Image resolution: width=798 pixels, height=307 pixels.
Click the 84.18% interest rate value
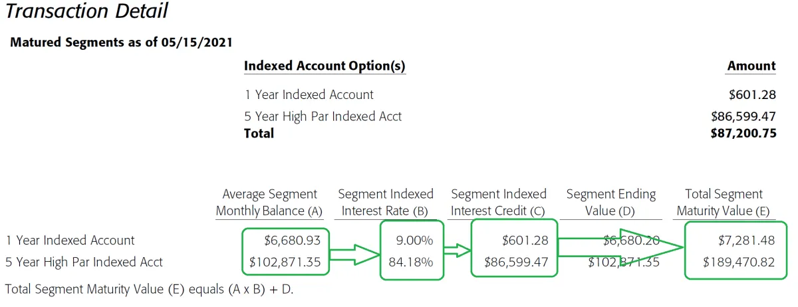pos(410,262)
